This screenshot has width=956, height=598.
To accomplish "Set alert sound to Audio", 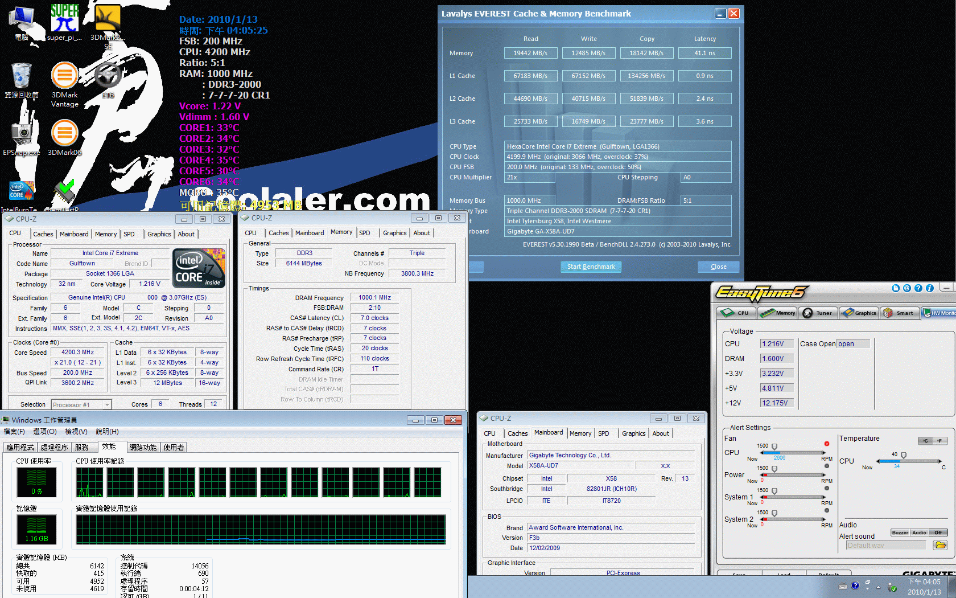I will pos(920,533).
